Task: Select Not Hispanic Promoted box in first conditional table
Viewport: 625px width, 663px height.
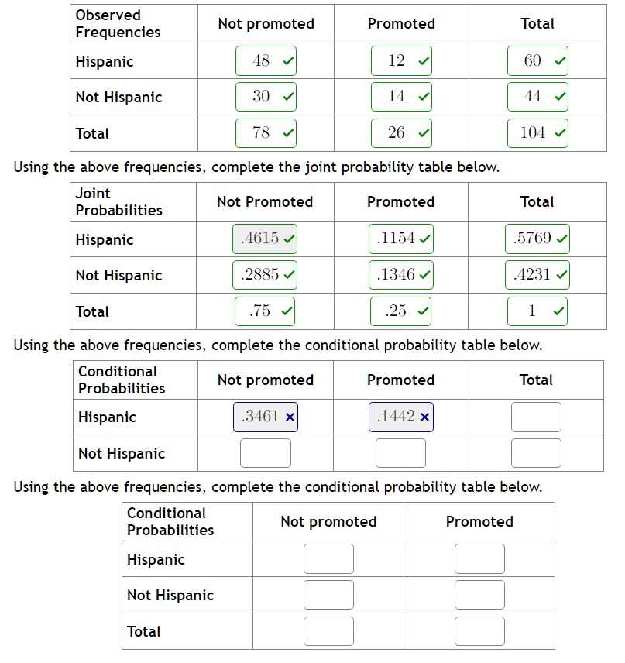Action: 400,453
